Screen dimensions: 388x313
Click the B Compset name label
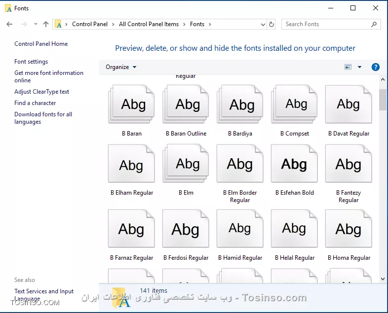(295, 134)
